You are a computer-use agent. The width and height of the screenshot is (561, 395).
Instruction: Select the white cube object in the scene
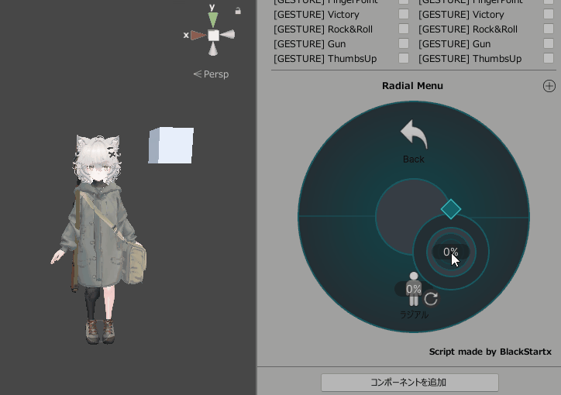tap(171, 145)
